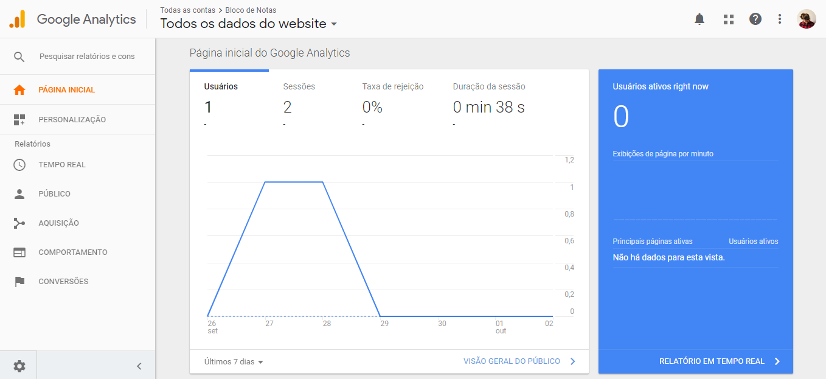Open the admin settings gear icon

18,365
